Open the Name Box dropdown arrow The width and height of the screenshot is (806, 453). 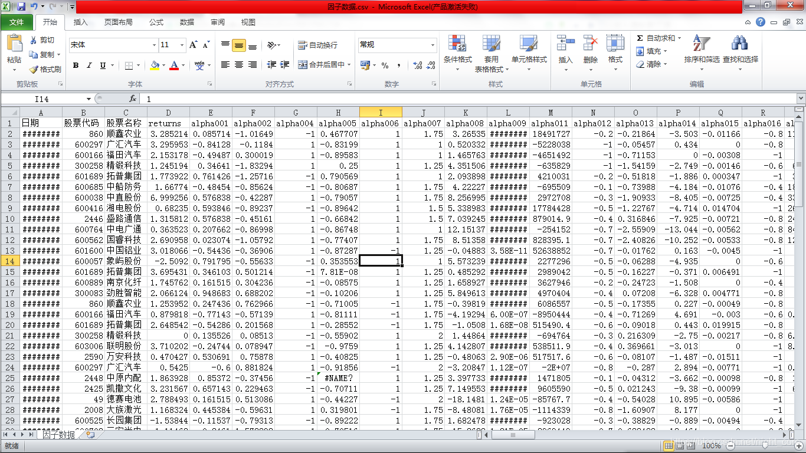[x=89, y=99]
